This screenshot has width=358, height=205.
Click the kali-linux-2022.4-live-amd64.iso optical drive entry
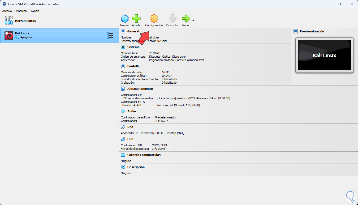click(x=193, y=98)
